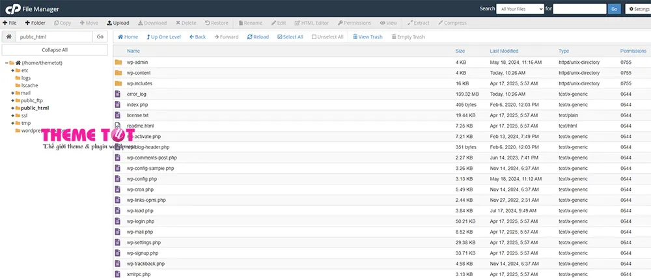This screenshot has height=278, width=651.
Task: Expand the etc folder in tree
Action: click(13, 70)
